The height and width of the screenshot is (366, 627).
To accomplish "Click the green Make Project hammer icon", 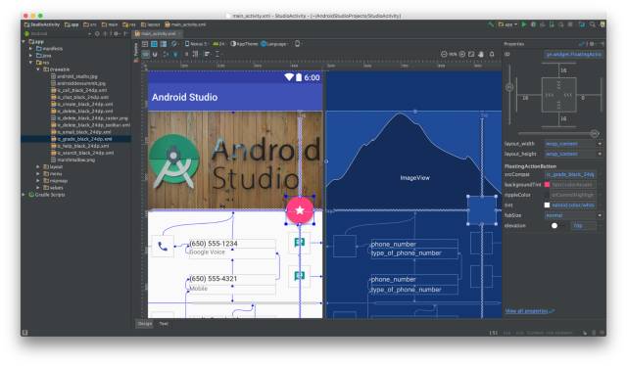I will click(491, 24).
